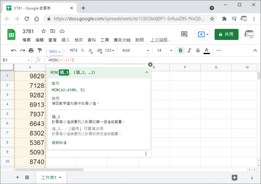Add a new sheet with plus

pyautogui.click(x=17, y=177)
